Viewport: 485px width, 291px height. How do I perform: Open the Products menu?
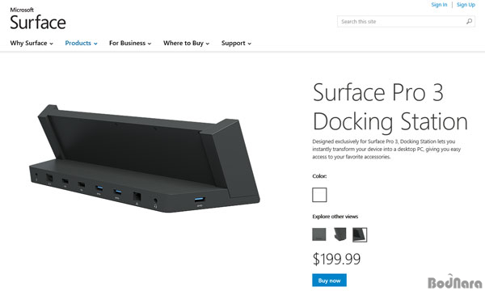[81, 43]
